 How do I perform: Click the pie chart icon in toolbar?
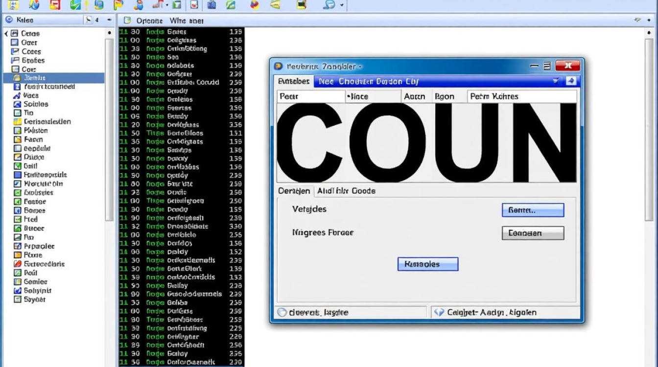(254, 5)
